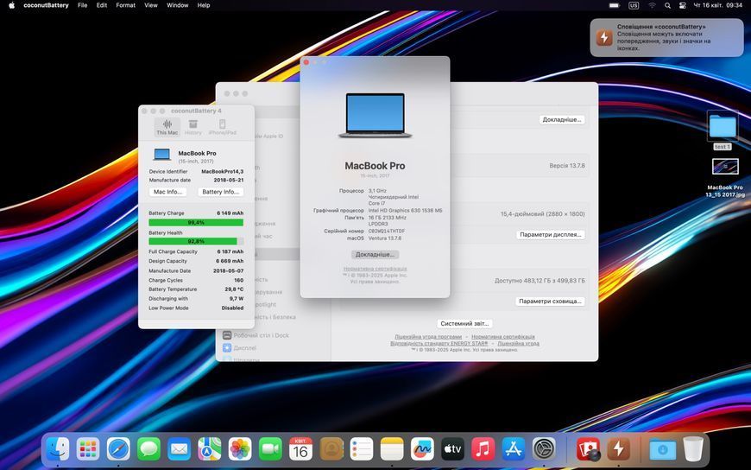Screen dimensions: 751x470
Task: Click the Charge Cycles value 160
Action: coord(238,280)
